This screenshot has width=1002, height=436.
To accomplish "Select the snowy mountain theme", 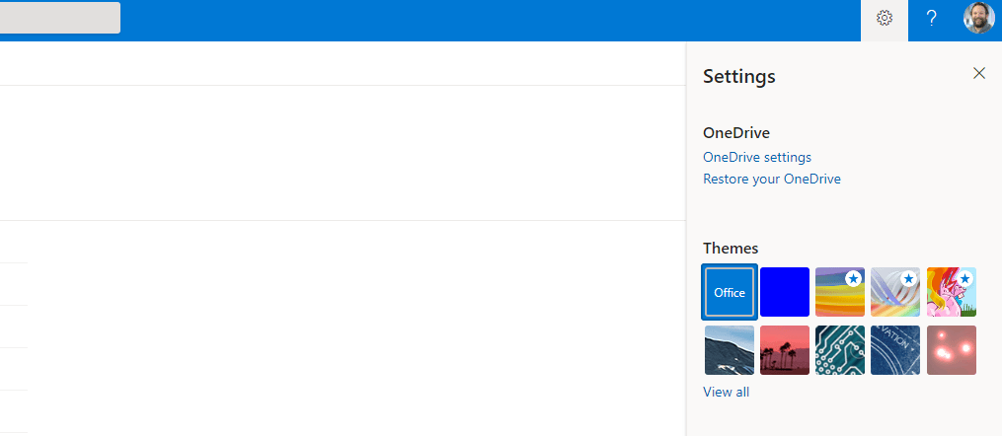I will (x=730, y=350).
